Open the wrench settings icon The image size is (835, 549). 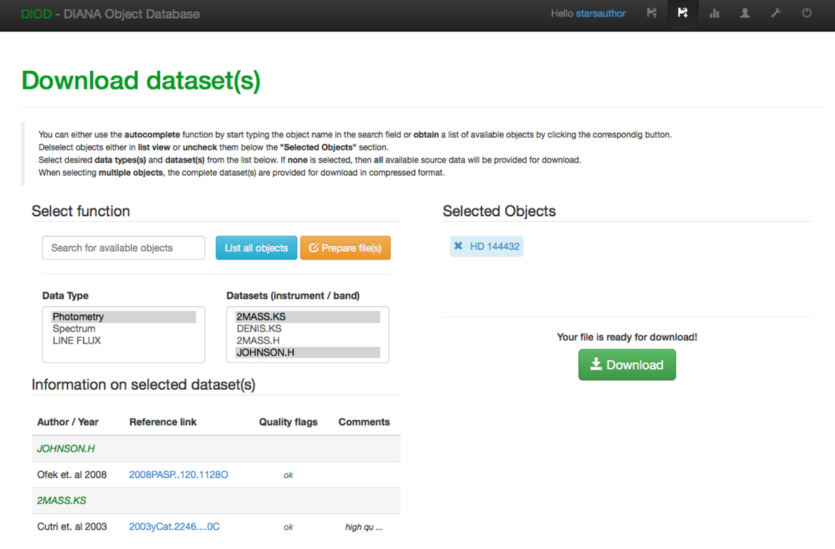tap(776, 13)
